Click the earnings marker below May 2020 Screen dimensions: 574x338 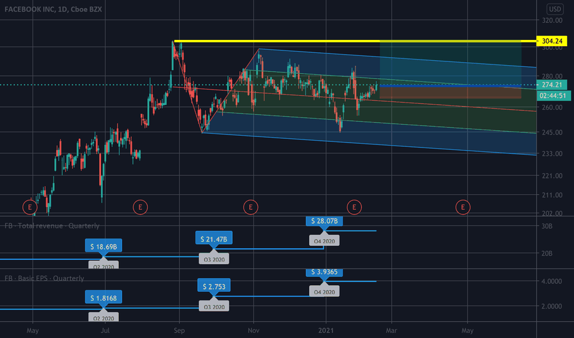(x=30, y=207)
